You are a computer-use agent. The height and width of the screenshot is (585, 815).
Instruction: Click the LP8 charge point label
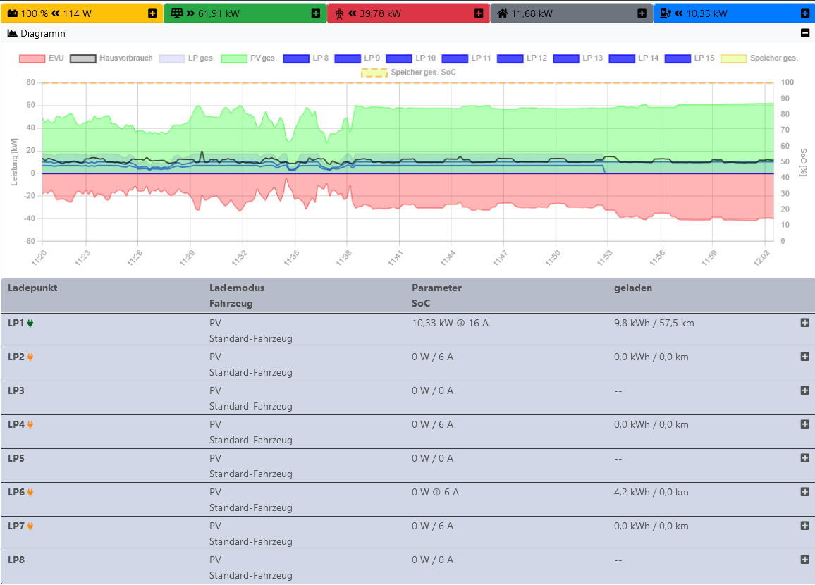tap(16, 560)
